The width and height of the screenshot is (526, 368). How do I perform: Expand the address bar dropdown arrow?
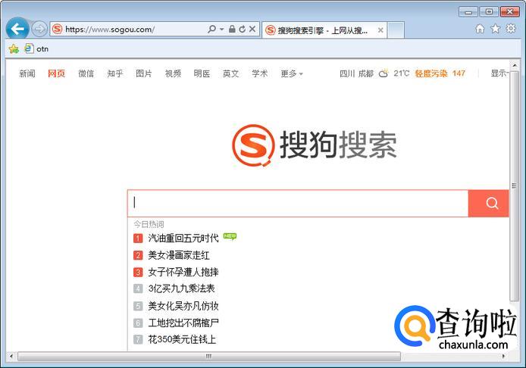coord(221,30)
